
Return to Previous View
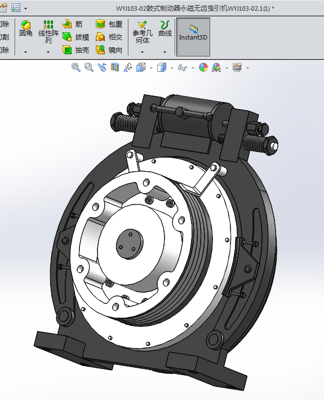[102, 67]
